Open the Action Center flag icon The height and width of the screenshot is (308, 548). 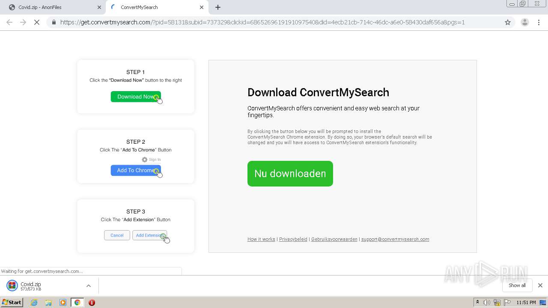(507, 302)
